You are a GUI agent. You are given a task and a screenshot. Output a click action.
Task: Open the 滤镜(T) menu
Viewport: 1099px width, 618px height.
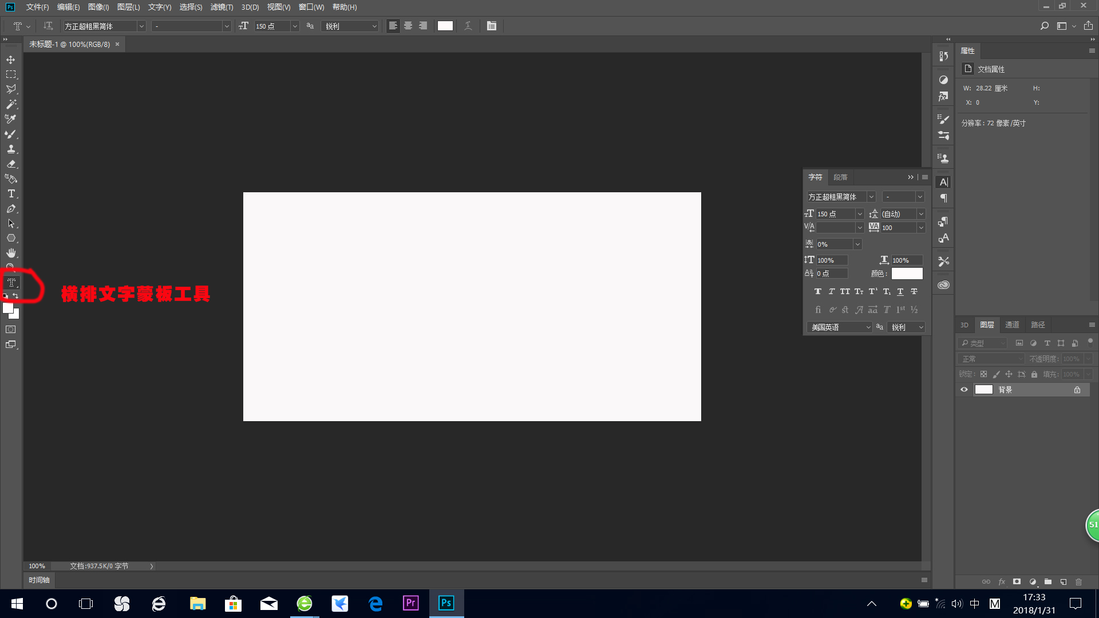coord(222,7)
